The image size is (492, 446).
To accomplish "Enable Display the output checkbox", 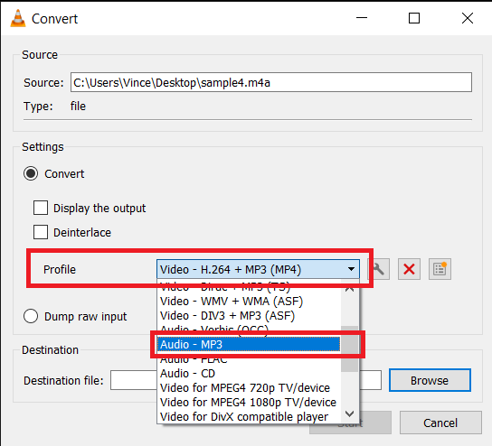I will coord(41,208).
